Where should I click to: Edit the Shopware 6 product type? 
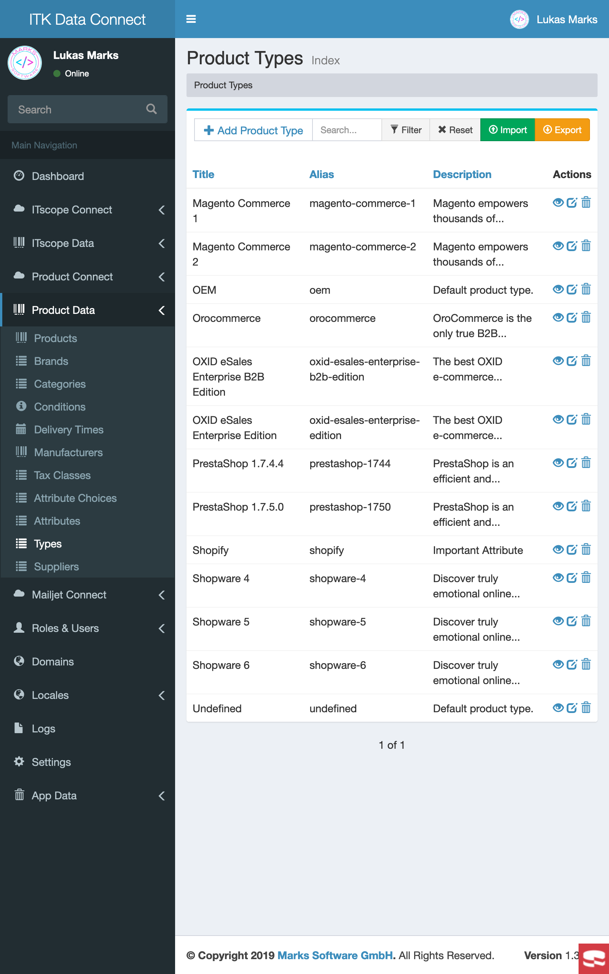click(x=572, y=665)
